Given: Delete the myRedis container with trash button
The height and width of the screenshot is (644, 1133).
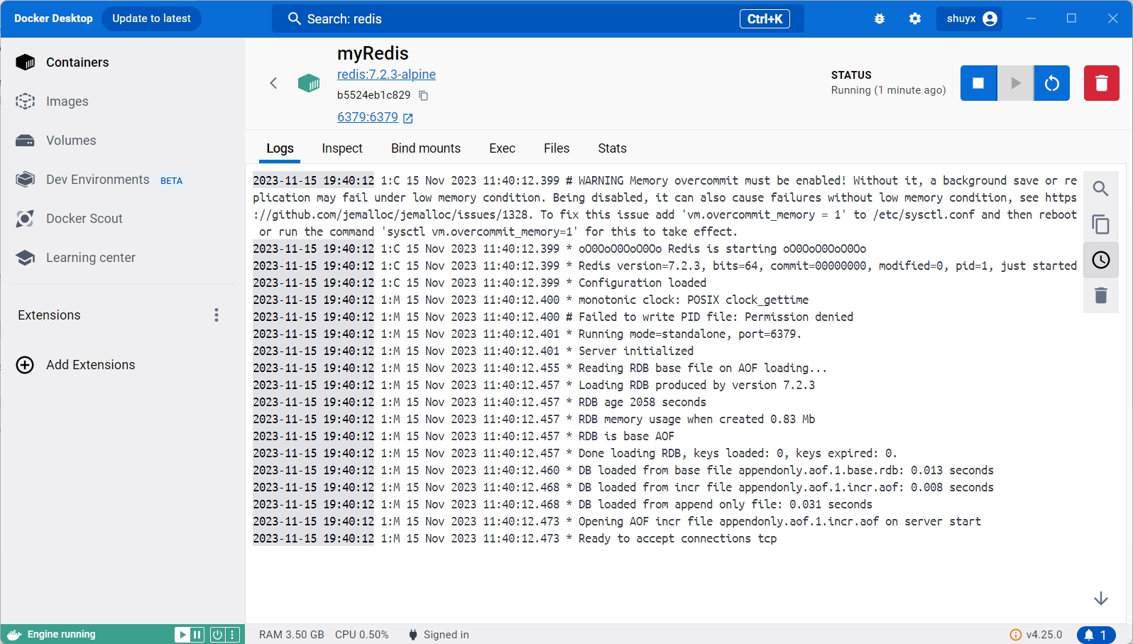Looking at the screenshot, I should pyautogui.click(x=1101, y=83).
